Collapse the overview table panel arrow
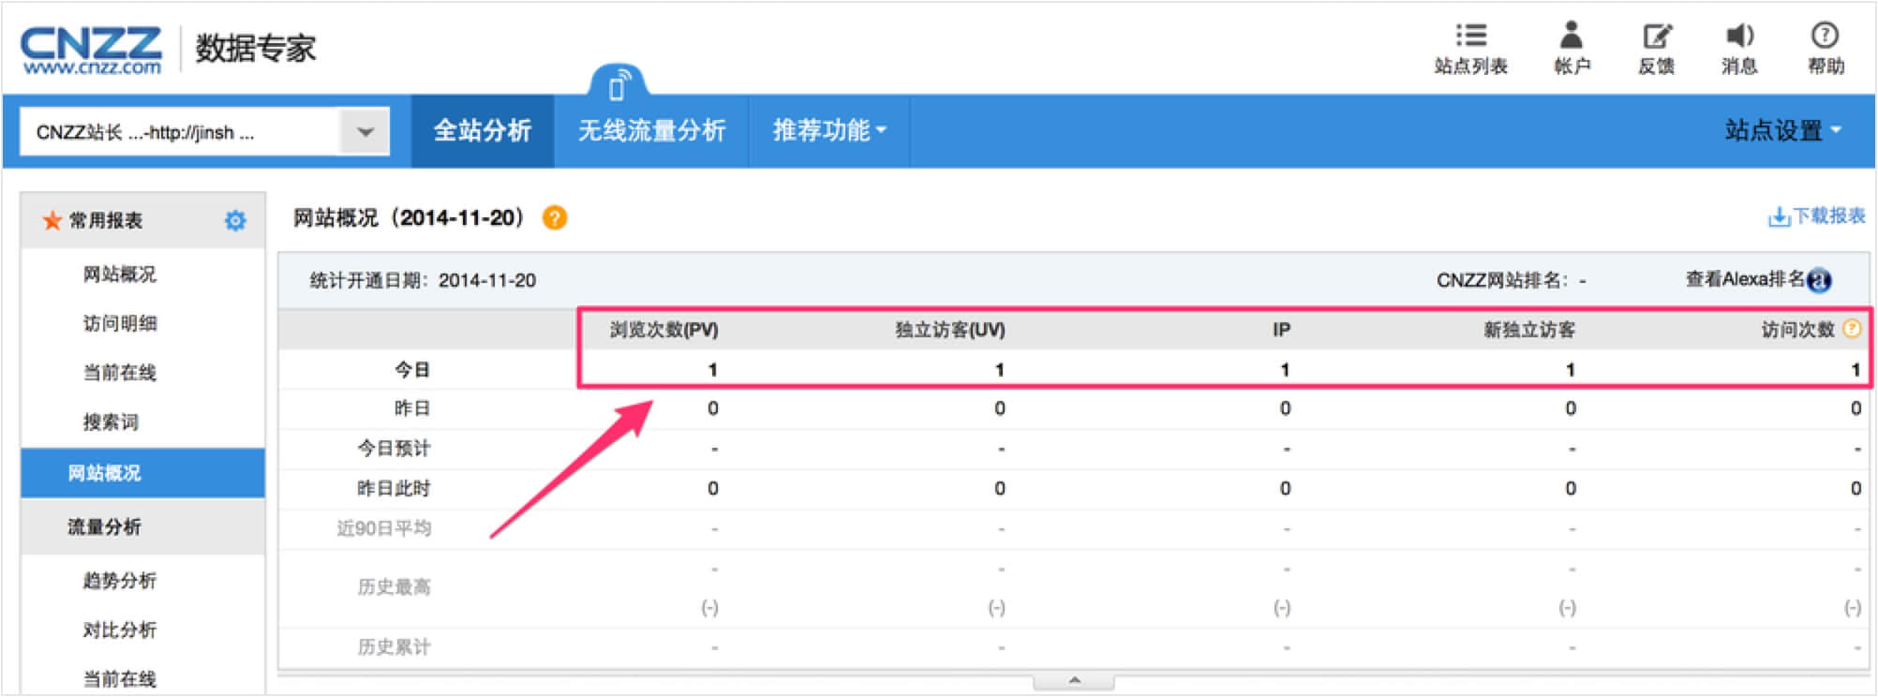Image resolution: width=1878 pixels, height=697 pixels. (x=1074, y=681)
